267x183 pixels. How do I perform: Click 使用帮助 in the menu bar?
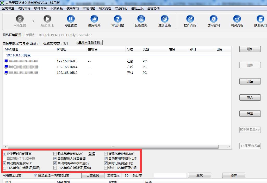tap(73, 8)
